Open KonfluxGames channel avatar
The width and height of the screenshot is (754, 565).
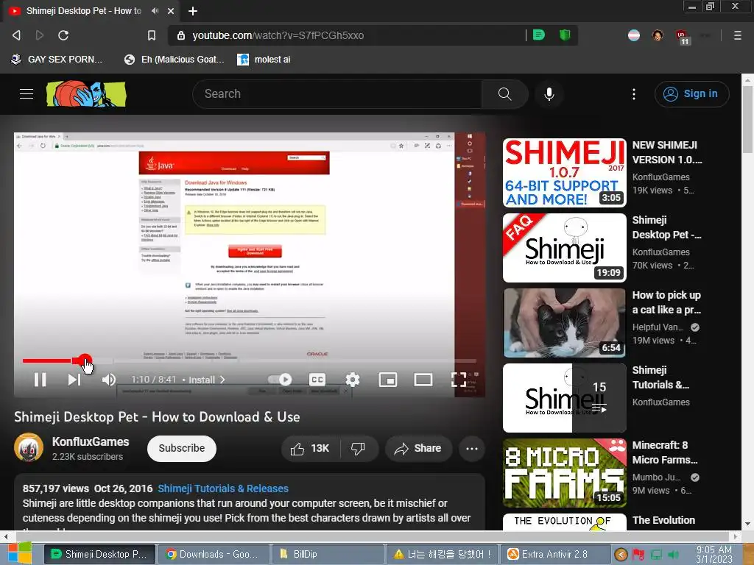pyautogui.click(x=29, y=448)
